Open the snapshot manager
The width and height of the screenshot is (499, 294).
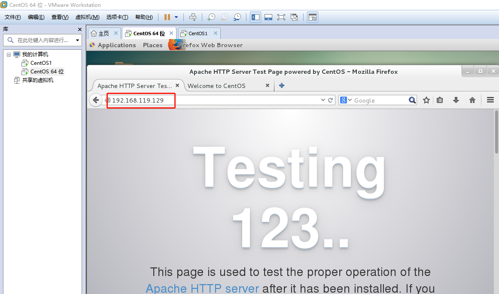pyautogui.click(x=237, y=17)
